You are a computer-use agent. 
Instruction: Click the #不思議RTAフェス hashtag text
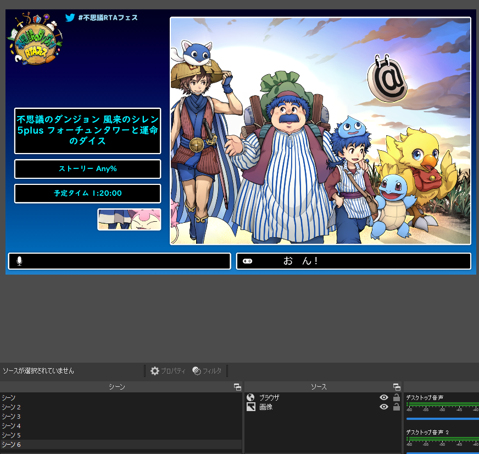(108, 18)
